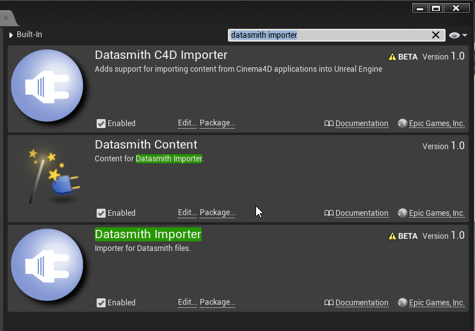The height and width of the screenshot is (331, 475).
Task: Click the book icon for Datasmith Content documentation
Action: click(328, 213)
